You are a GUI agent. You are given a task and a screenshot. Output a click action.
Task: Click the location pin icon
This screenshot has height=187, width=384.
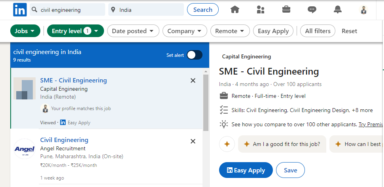pos(113,10)
